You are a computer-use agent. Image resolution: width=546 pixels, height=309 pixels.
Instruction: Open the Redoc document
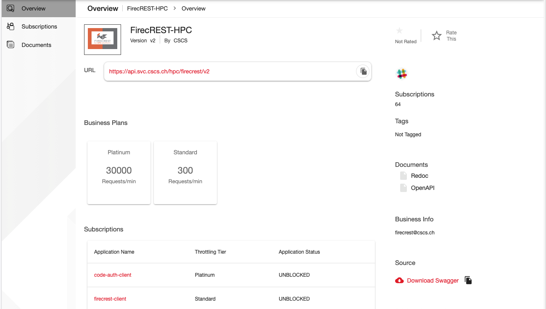tap(419, 176)
